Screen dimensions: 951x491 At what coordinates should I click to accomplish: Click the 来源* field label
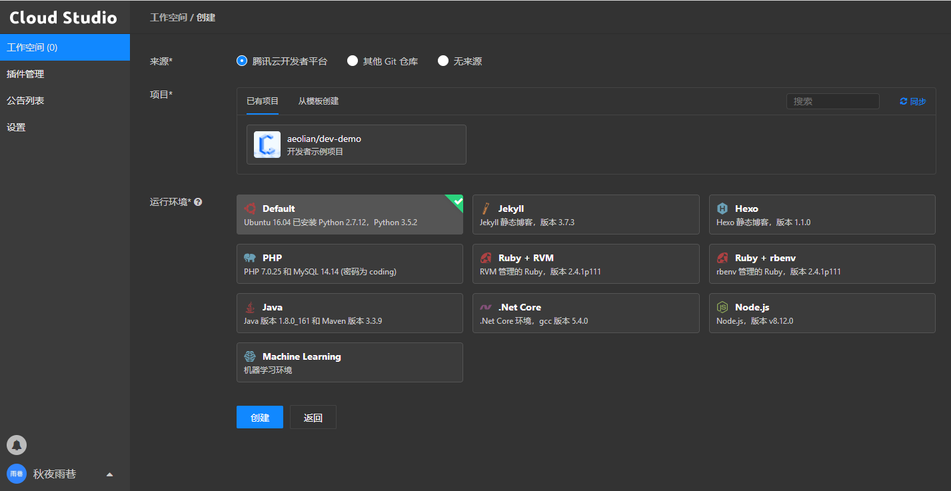tap(161, 61)
